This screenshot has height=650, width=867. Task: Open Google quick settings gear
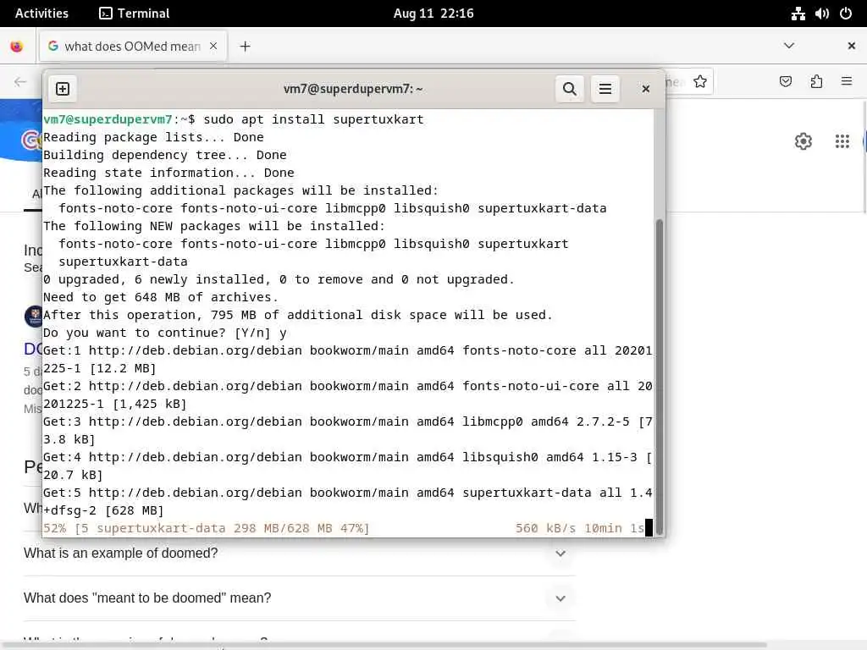point(803,141)
